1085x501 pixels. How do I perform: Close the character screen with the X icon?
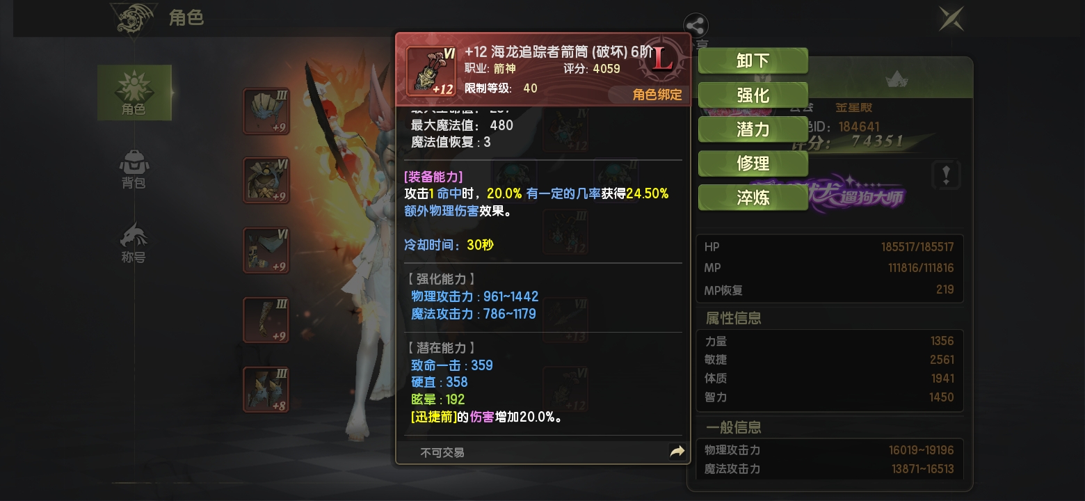coord(951,18)
